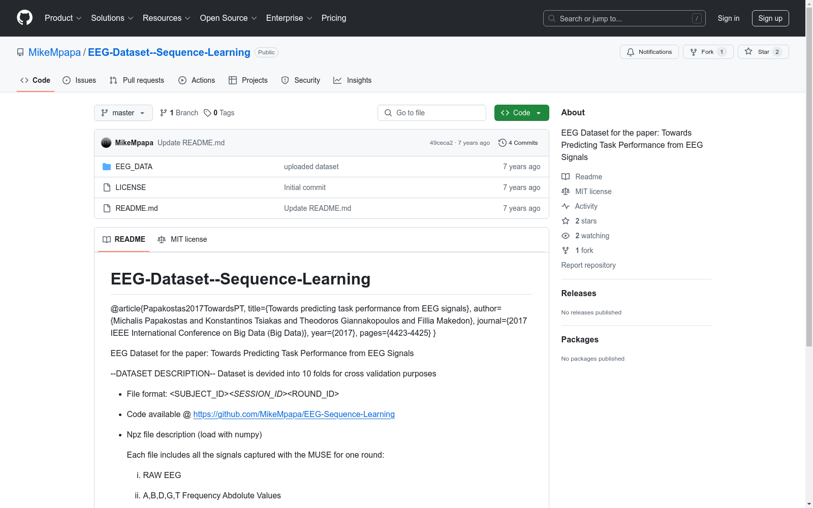Click the slash shortcut icon in search

pyautogui.click(x=697, y=18)
